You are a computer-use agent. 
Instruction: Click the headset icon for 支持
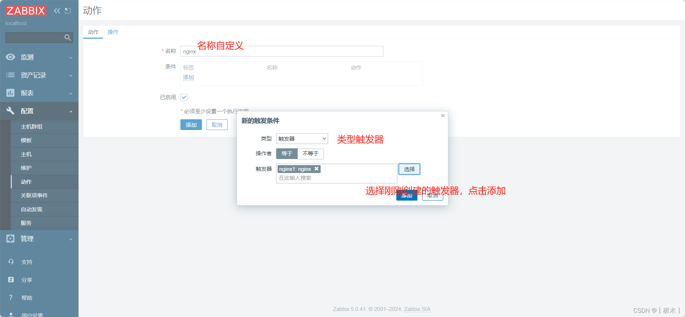11,262
